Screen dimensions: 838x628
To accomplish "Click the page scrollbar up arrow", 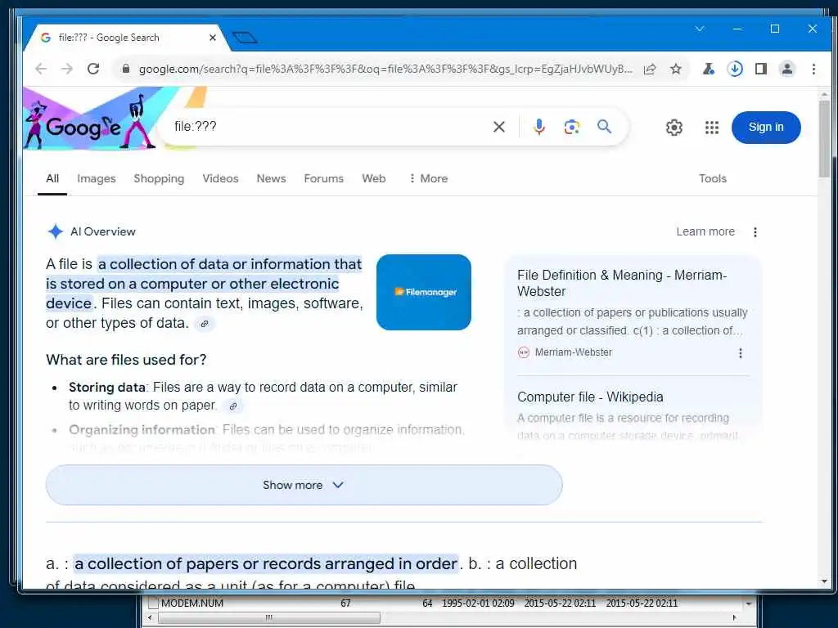I will click(x=825, y=95).
